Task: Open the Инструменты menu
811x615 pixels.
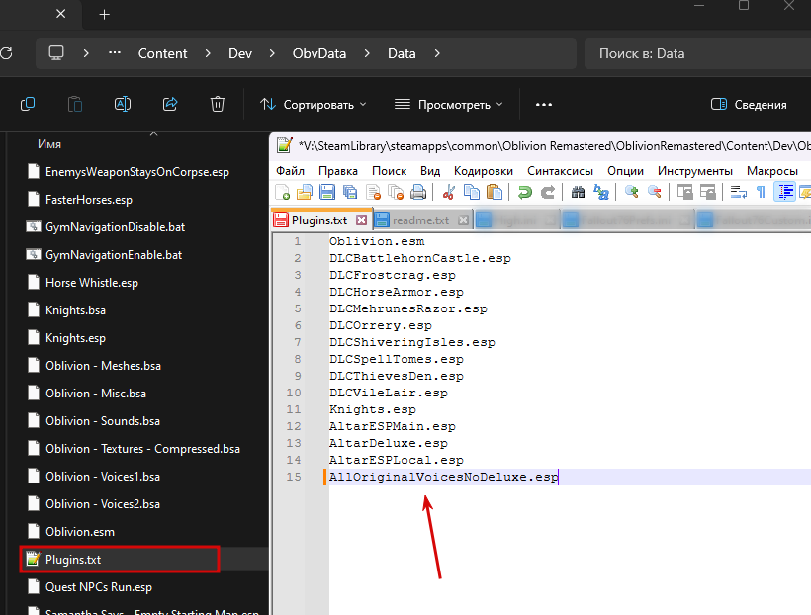Action: (x=694, y=171)
